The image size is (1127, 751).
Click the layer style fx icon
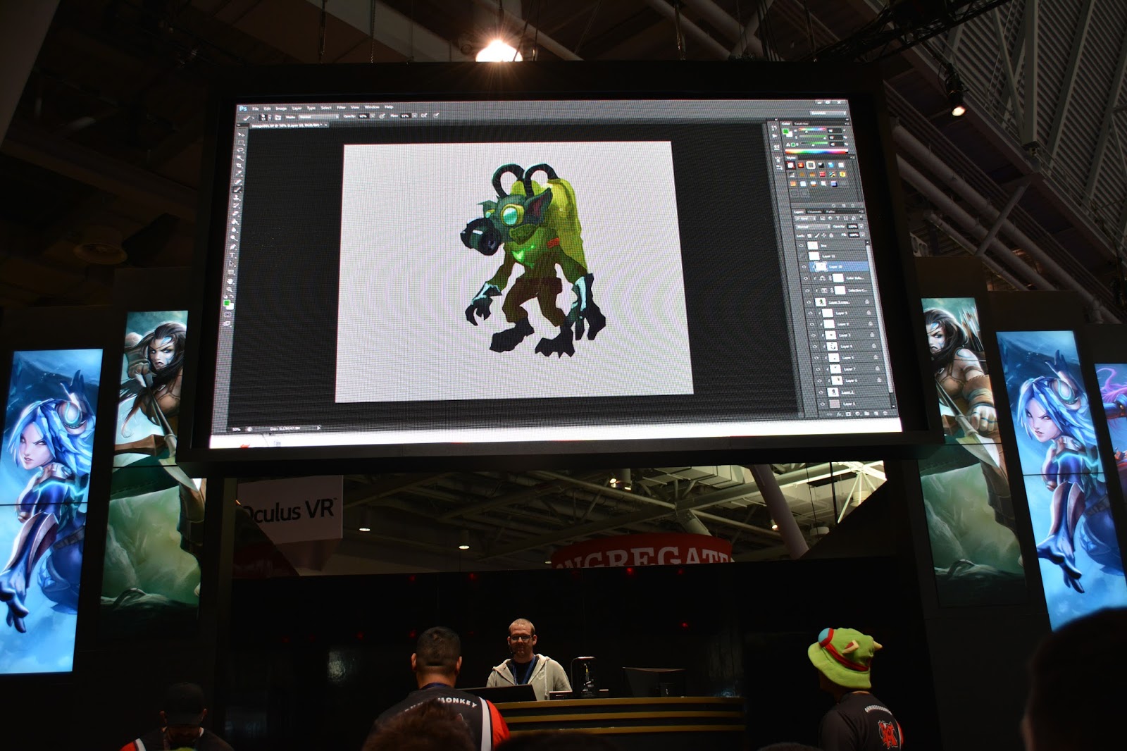840,414
